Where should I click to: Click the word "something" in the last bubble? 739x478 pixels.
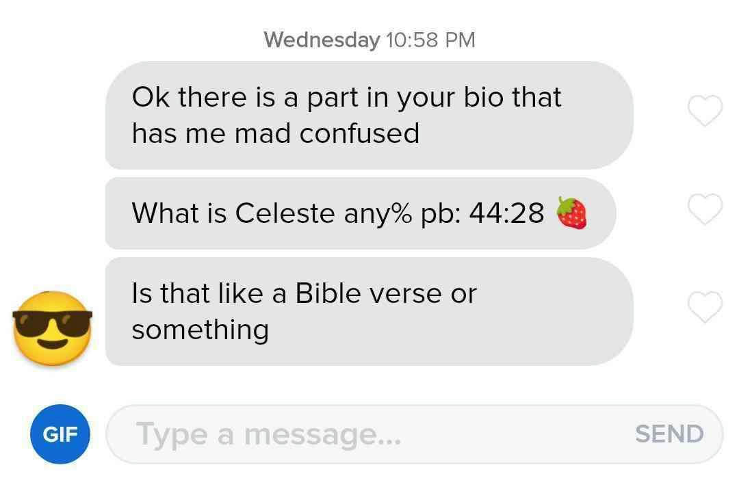coord(200,330)
